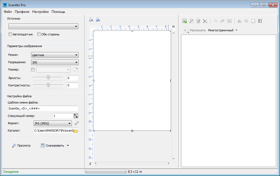Expand the Разрешение dropdown set to 300
The image size is (280, 176).
click(x=55, y=62)
